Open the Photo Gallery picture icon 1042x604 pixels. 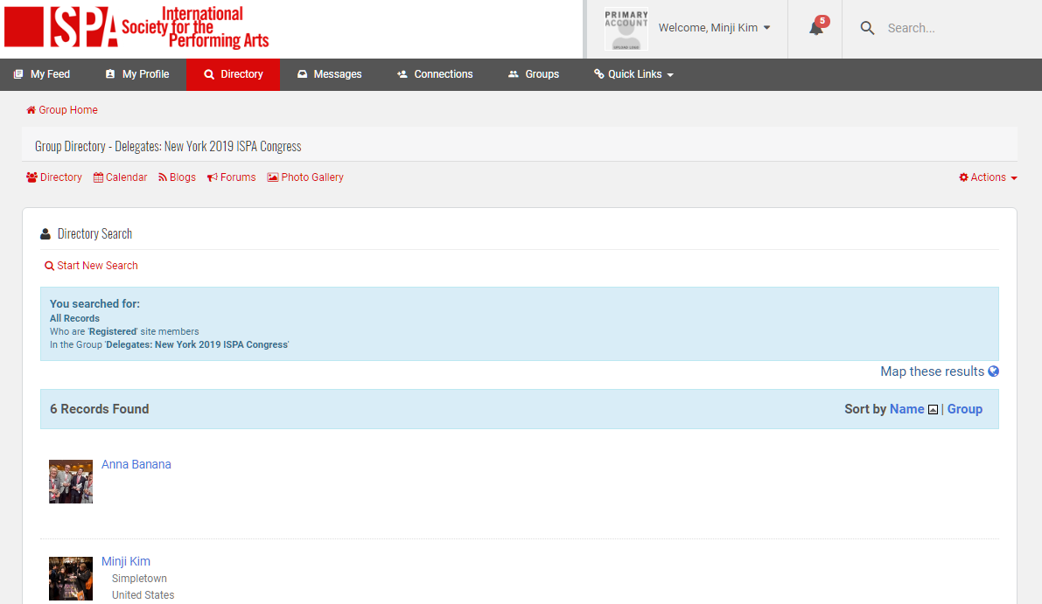(274, 177)
